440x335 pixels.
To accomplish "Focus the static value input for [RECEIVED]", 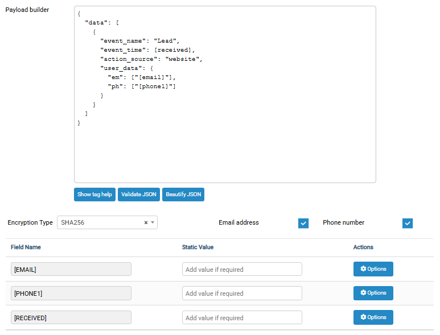I will [242, 317].
